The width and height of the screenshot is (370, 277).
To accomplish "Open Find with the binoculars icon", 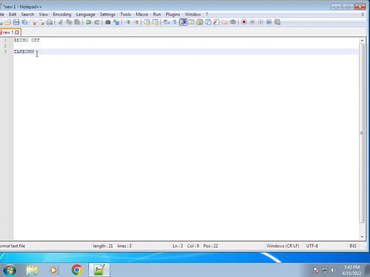I will tap(108, 22).
